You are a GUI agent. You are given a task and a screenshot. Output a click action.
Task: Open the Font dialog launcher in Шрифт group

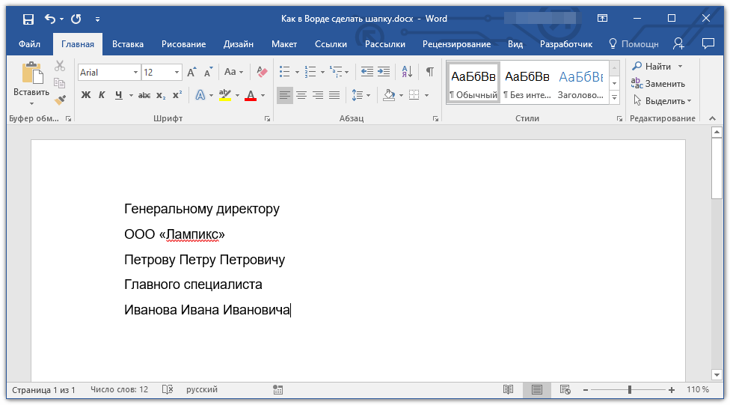click(x=267, y=119)
